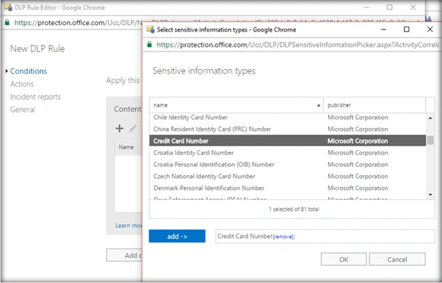This screenshot has height=283, width=442.
Task: Click the list scrollbar thumb
Action: (x=430, y=140)
